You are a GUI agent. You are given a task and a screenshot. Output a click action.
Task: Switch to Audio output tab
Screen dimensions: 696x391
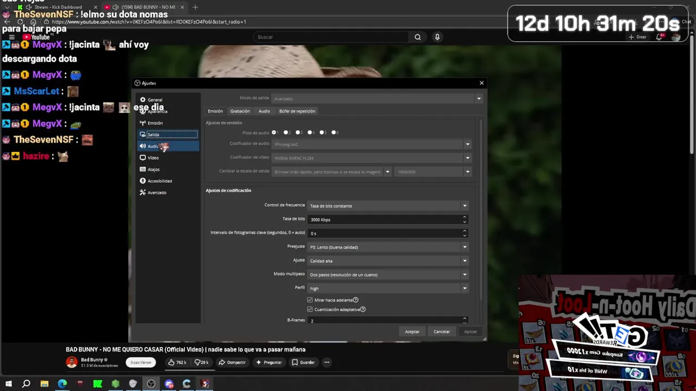[x=264, y=111]
